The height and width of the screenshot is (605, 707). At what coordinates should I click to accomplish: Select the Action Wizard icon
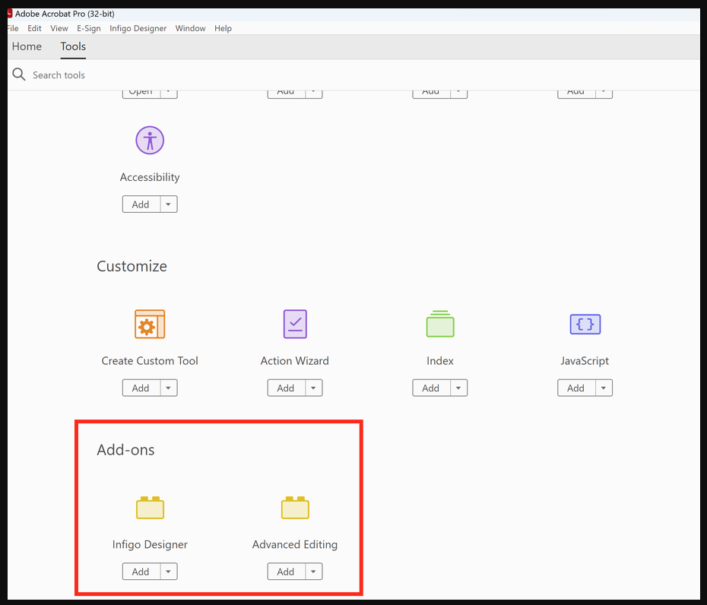point(295,324)
